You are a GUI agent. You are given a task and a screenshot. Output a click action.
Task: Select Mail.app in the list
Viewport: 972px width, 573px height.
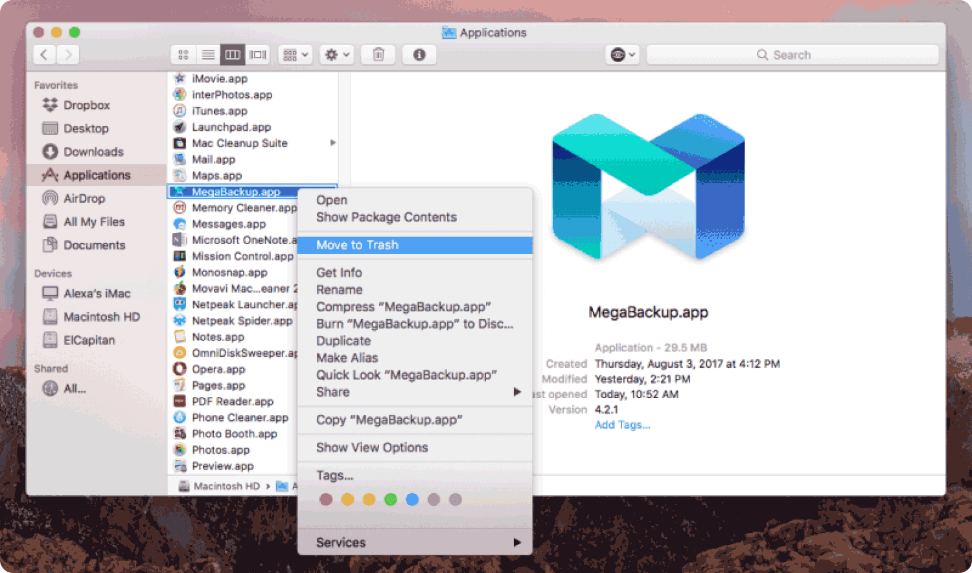(213, 159)
